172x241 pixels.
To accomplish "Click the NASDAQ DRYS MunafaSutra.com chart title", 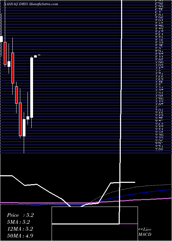I will tap(31, 4).
